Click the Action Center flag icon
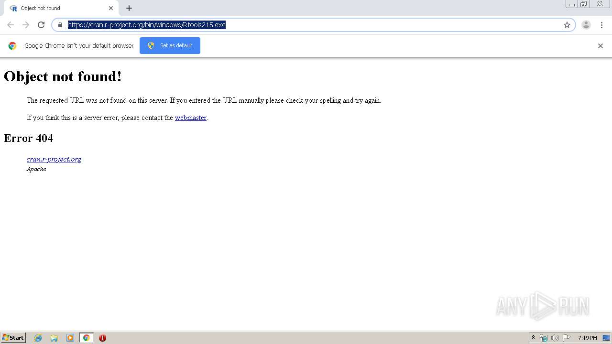Image resolution: width=612 pixels, height=344 pixels. point(567,338)
